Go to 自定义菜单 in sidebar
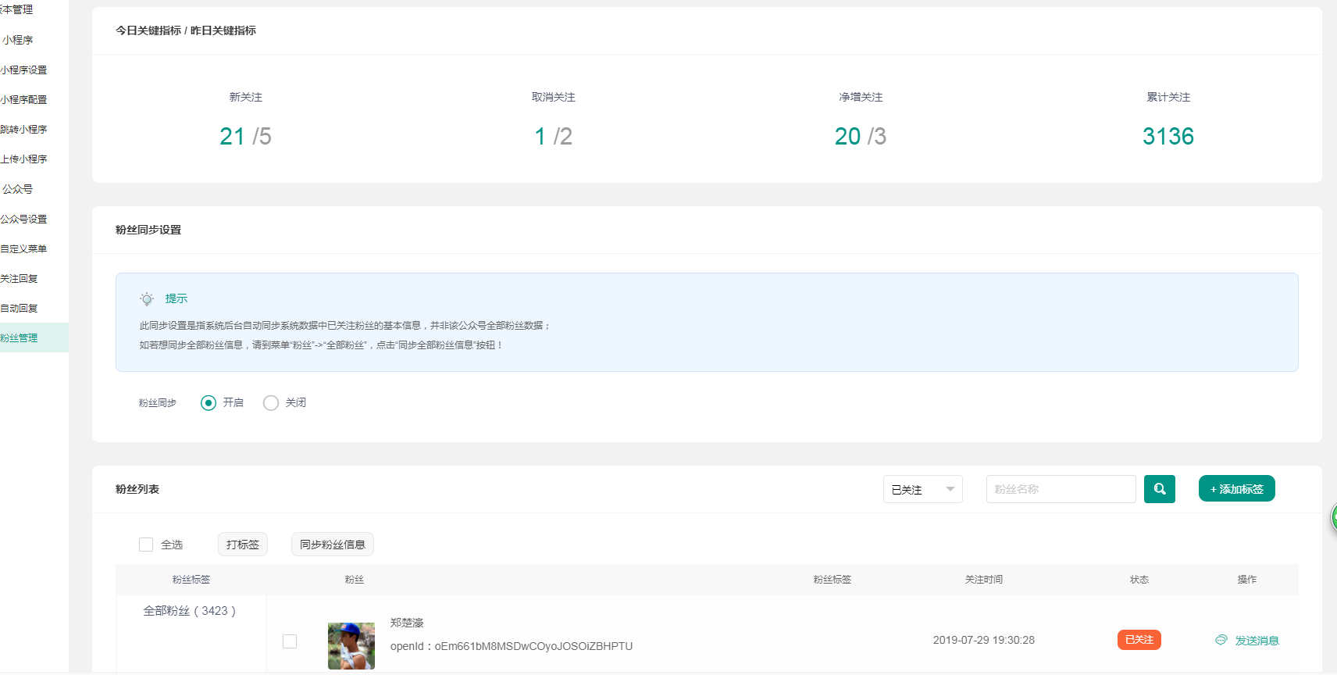The width and height of the screenshot is (1337, 675). [23, 249]
